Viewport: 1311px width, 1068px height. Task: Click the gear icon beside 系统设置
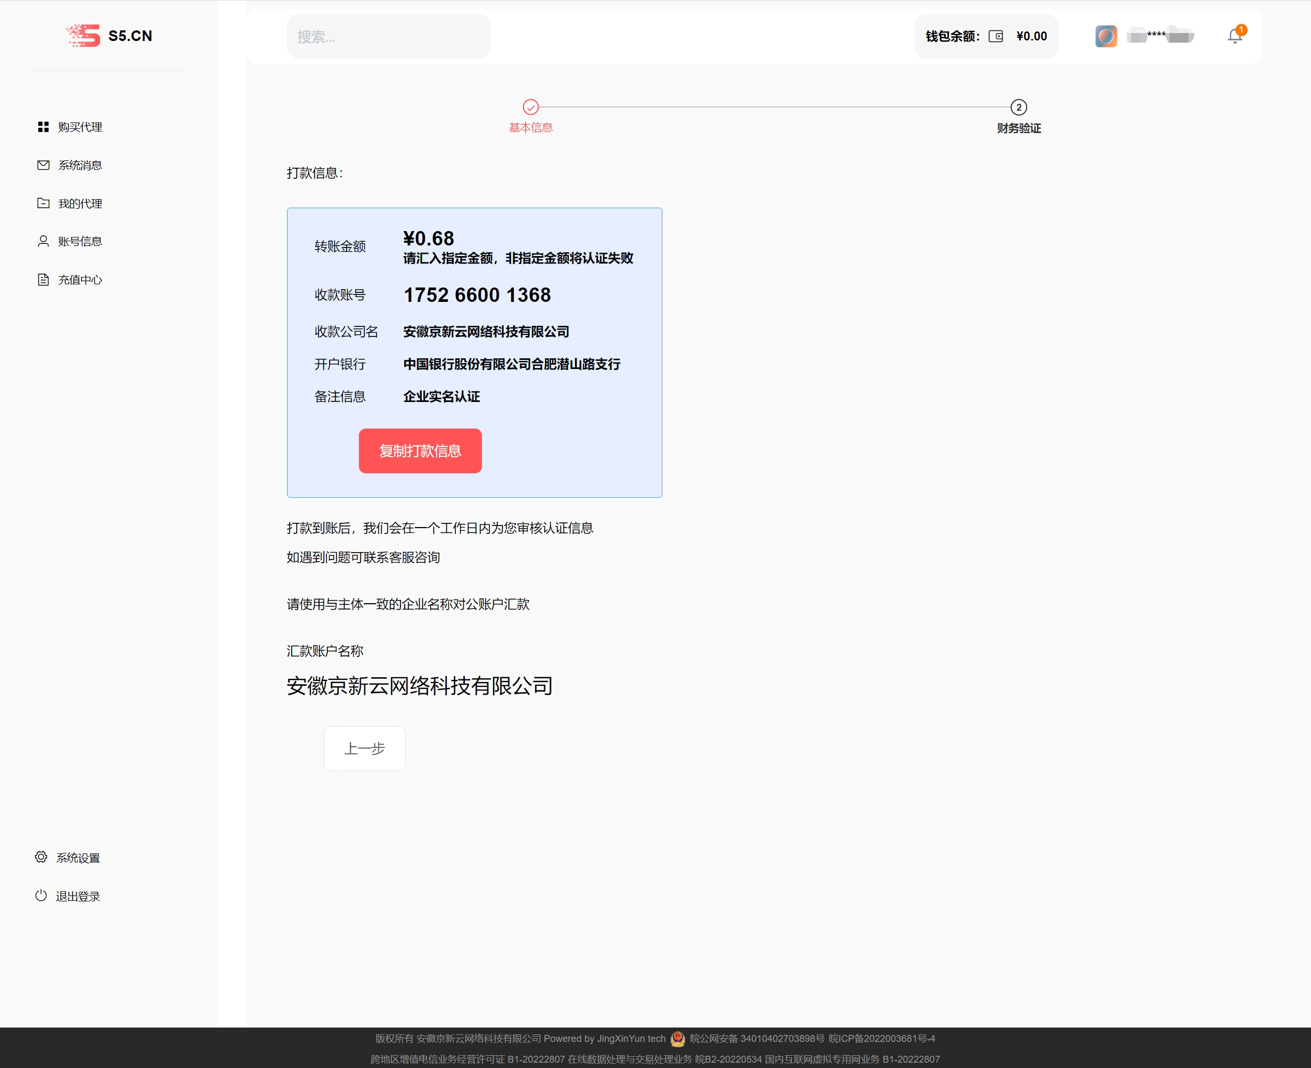pos(41,857)
